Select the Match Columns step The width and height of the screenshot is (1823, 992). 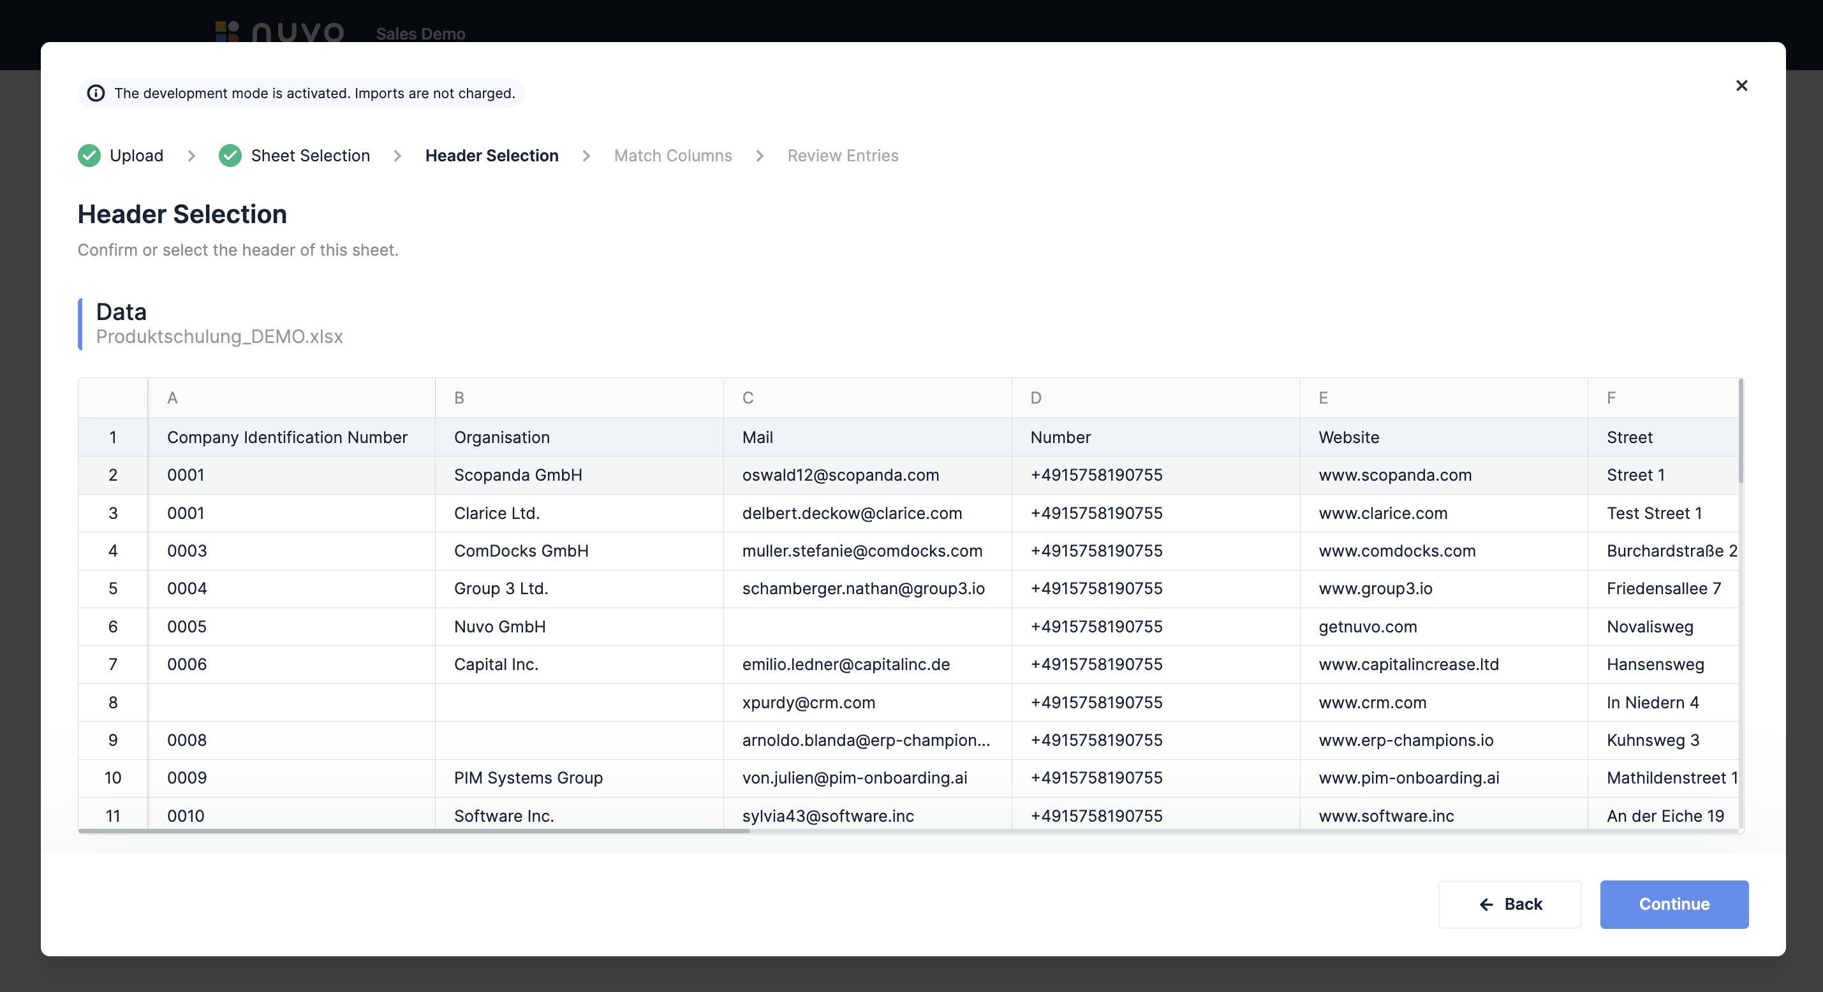(672, 156)
